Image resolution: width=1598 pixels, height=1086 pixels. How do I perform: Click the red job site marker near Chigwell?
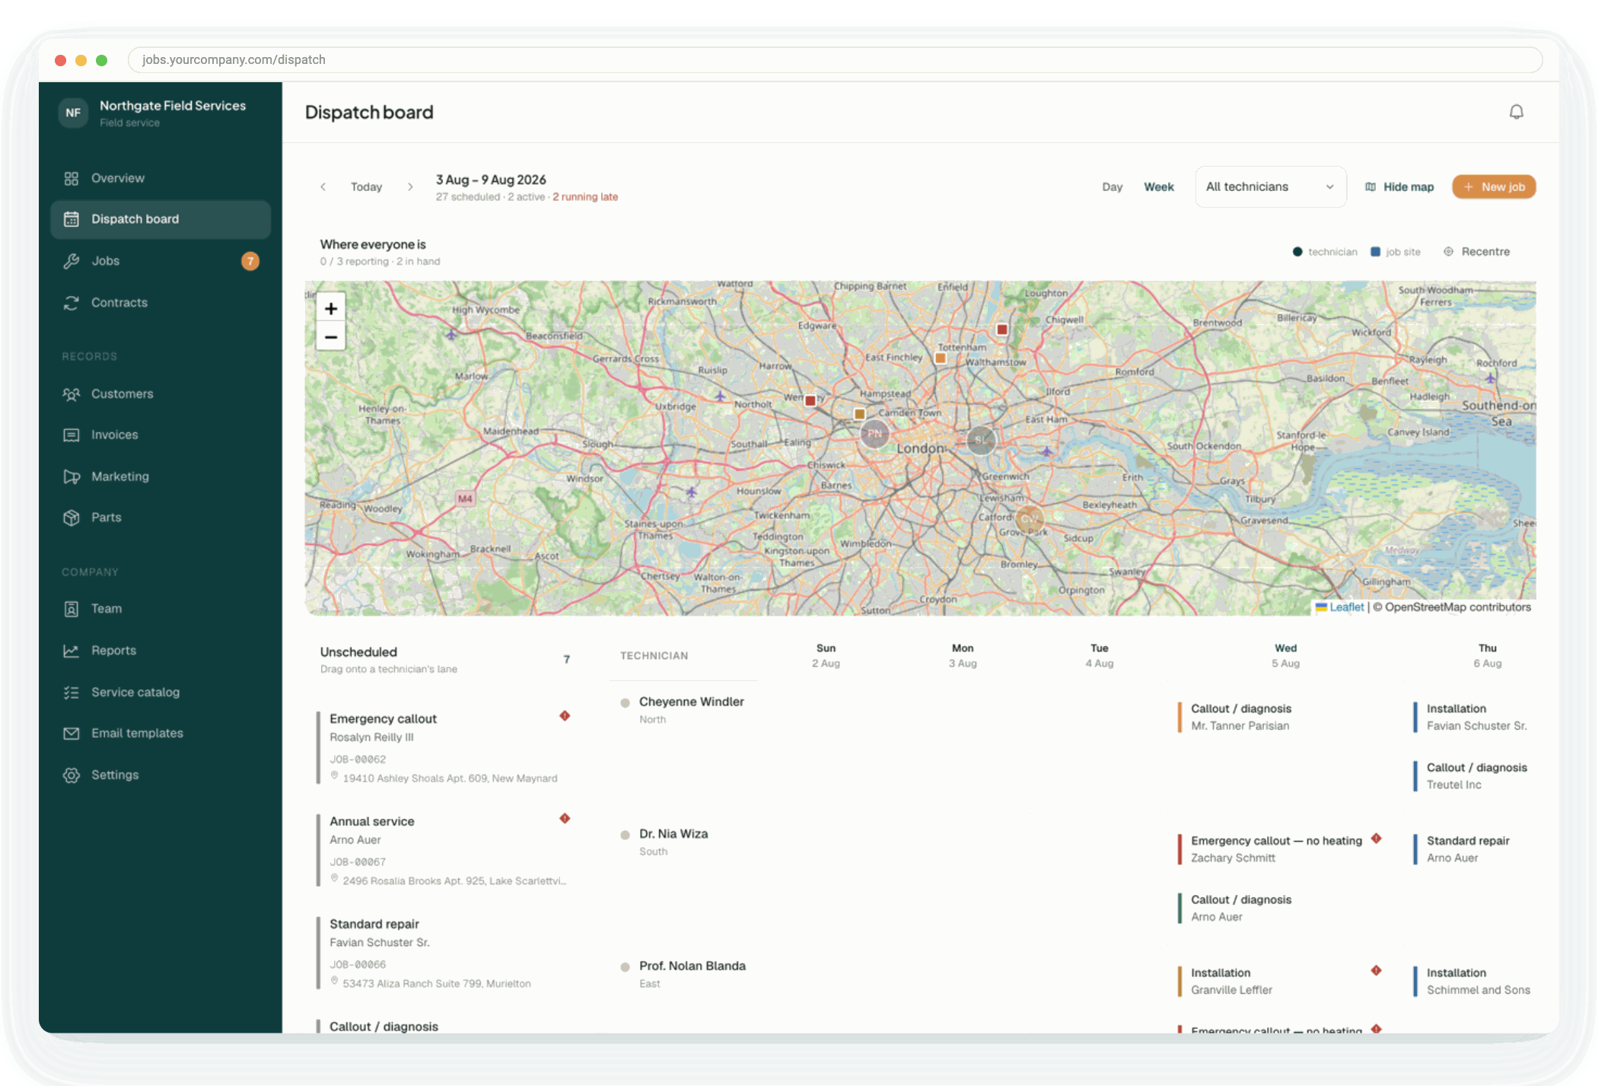coord(1002,330)
